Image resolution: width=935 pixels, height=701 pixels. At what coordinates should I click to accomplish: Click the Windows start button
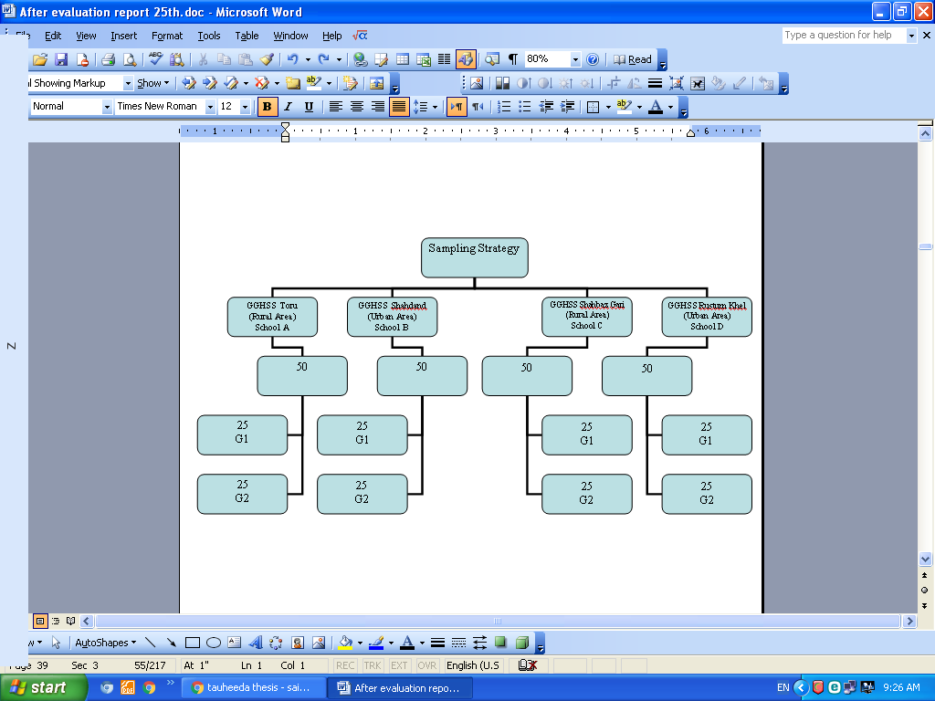(x=43, y=687)
